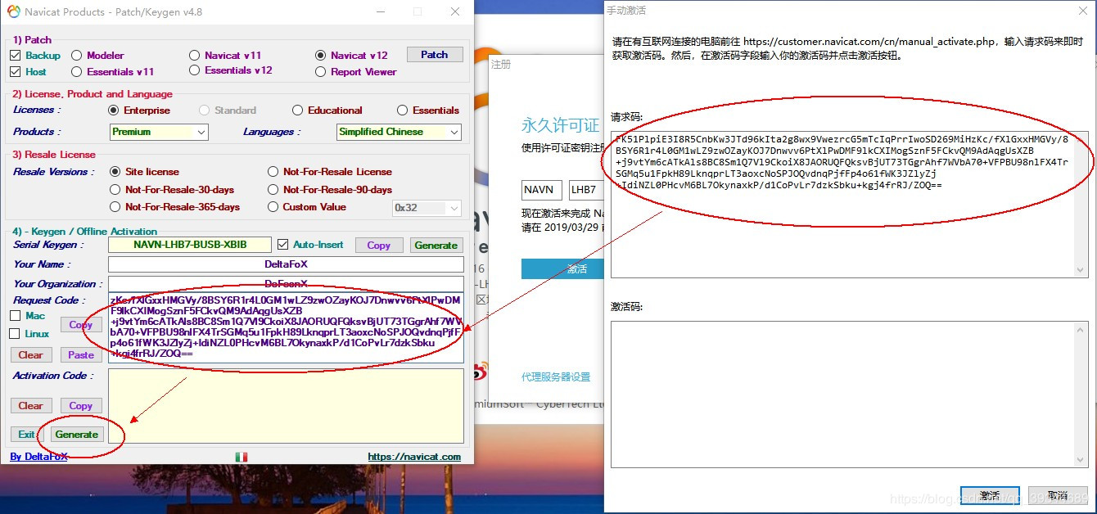The height and width of the screenshot is (514, 1097).
Task: Close the 手动激活 dialog
Action: [x=1081, y=11]
